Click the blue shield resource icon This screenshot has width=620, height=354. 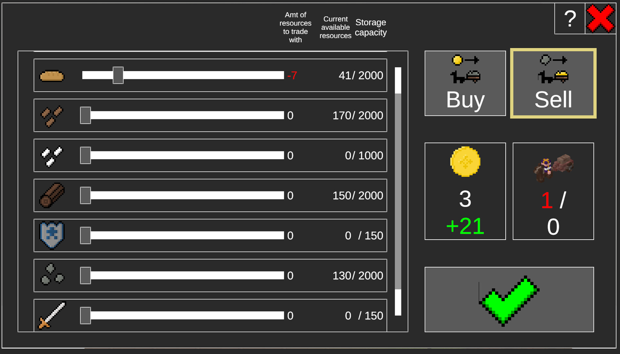pos(52,235)
